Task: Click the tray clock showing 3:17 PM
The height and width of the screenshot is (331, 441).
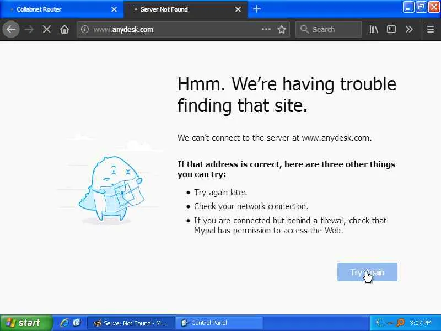Action: point(421,323)
